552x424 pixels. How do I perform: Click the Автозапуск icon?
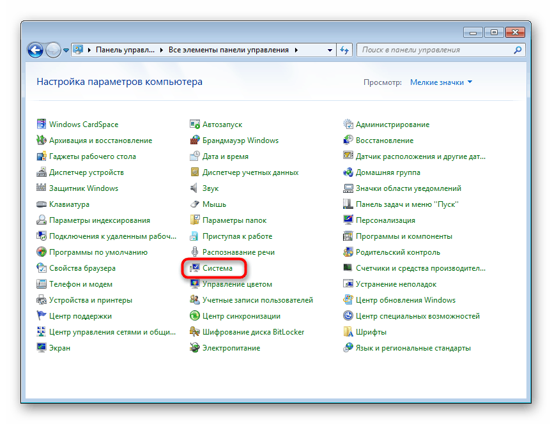tap(195, 124)
